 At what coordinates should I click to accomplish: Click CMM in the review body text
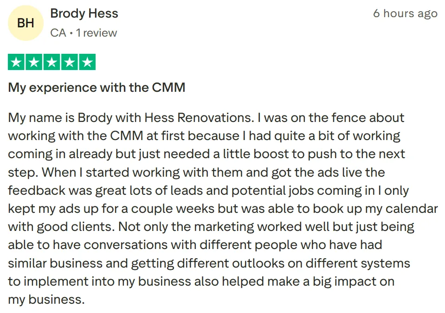click(127, 136)
